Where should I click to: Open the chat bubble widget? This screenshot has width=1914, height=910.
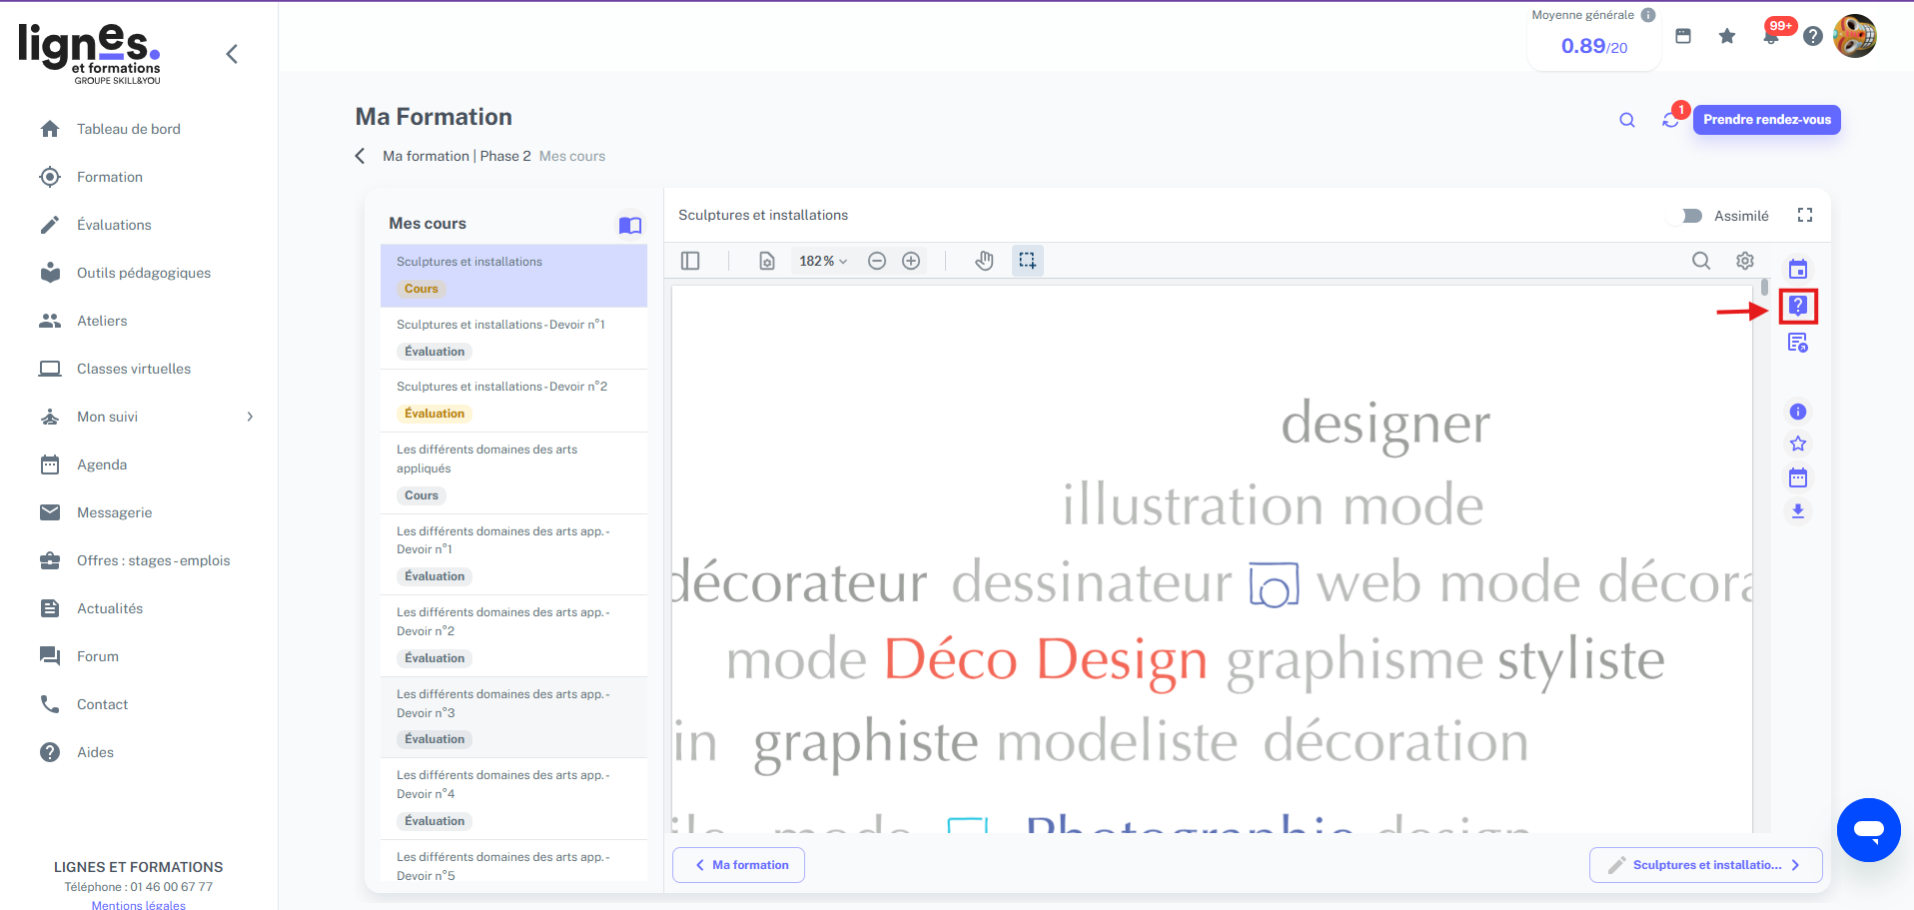(1868, 829)
